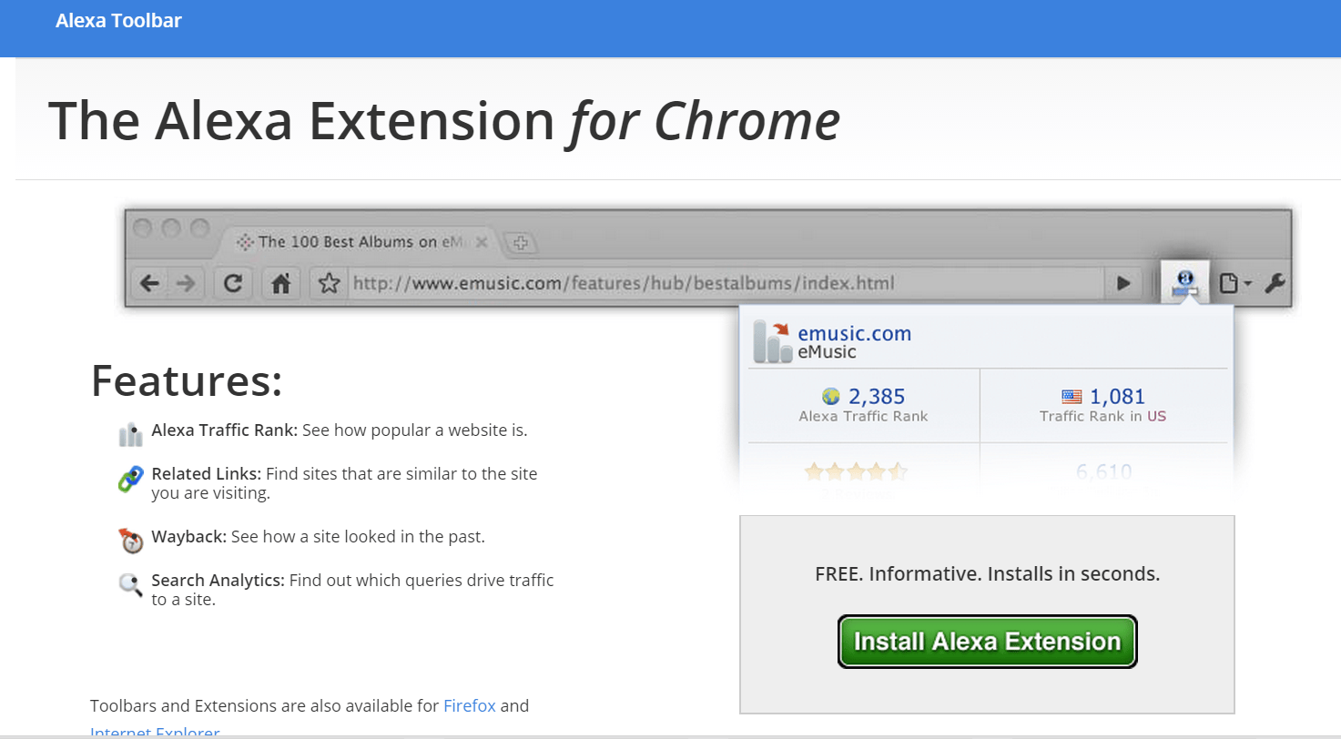
Task: Open the page menu icon in the mockup
Action: (1234, 284)
